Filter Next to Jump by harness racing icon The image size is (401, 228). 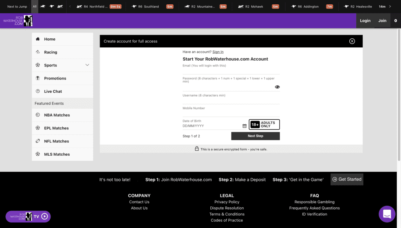pos(60,6)
